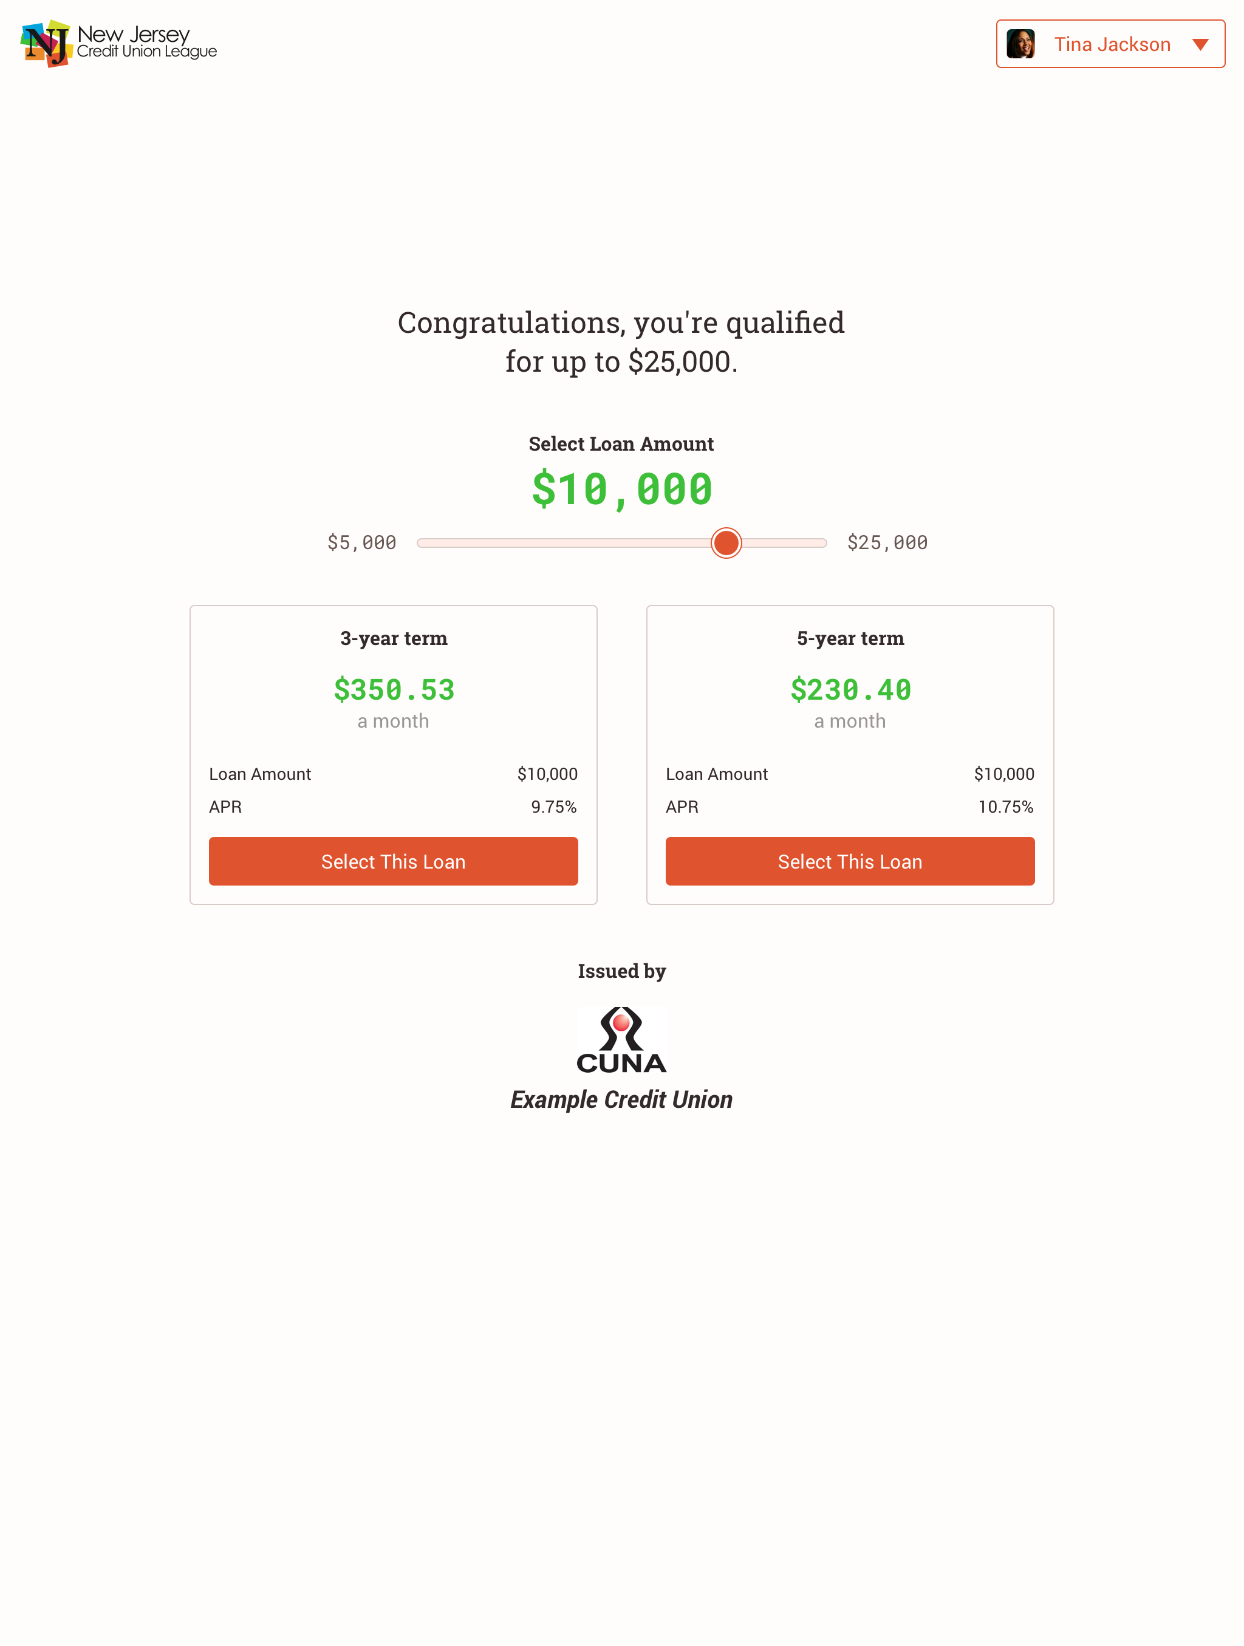Click the CUNA logo
Screen dimensions: 1244x1646
tap(622, 1040)
